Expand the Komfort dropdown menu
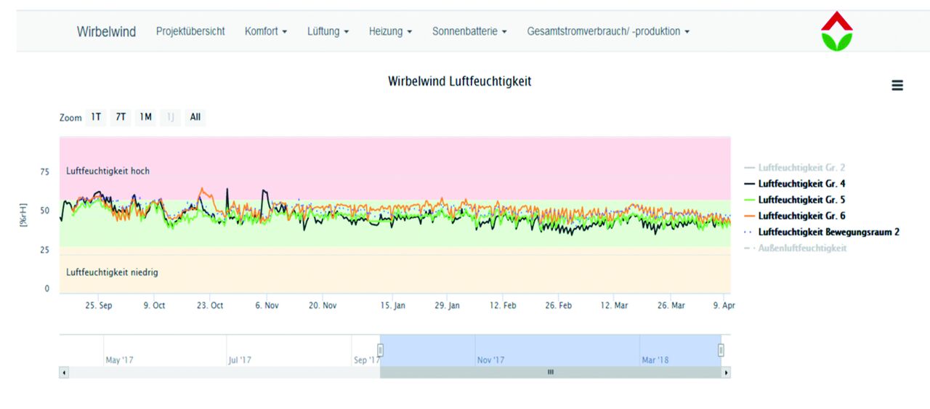This screenshot has height=409, width=930. pos(266,32)
